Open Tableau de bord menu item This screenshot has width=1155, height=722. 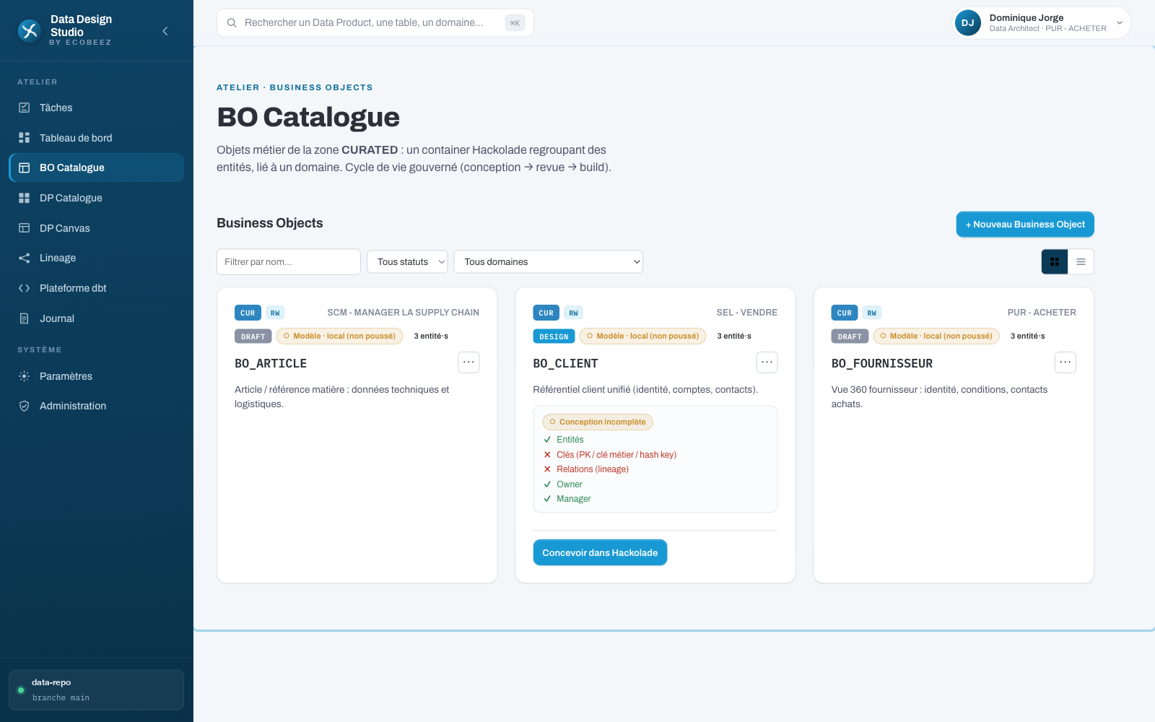[x=96, y=138]
